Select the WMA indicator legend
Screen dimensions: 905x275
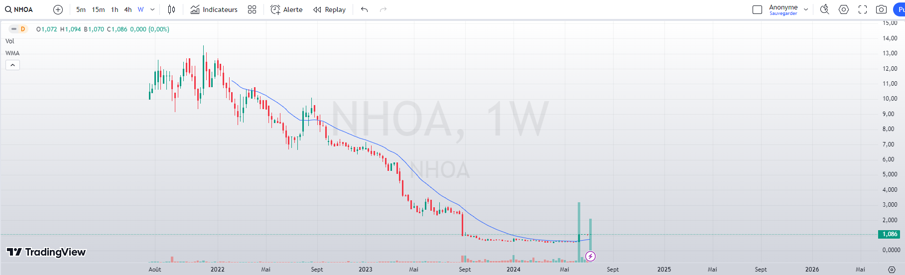click(12, 53)
